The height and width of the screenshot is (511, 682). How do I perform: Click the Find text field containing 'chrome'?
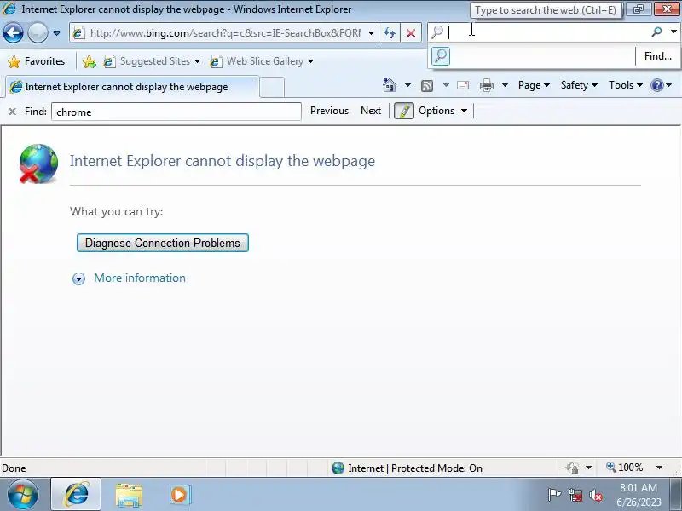pyautogui.click(x=176, y=112)
